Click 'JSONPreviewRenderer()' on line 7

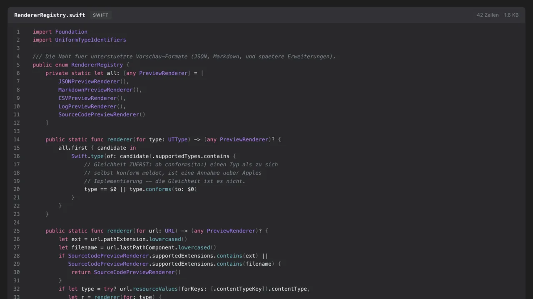click(x=92, y=82)
